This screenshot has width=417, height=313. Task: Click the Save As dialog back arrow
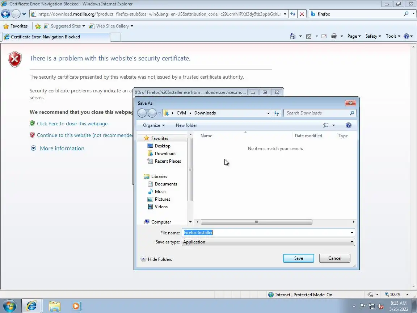(142, 113)
